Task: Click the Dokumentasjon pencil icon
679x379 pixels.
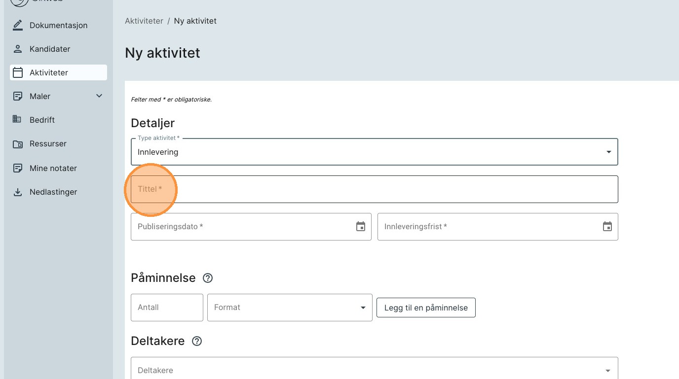Action: click(18, 25)
